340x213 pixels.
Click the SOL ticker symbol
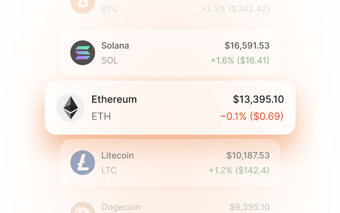pos(110,61)
